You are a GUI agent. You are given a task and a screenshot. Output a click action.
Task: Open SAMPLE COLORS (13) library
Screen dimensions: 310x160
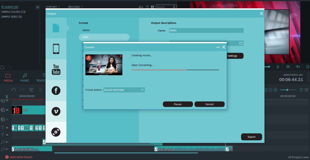pos(13,12)
